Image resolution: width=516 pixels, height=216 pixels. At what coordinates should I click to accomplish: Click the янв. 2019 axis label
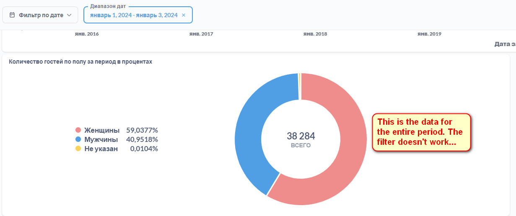(429, 34)
